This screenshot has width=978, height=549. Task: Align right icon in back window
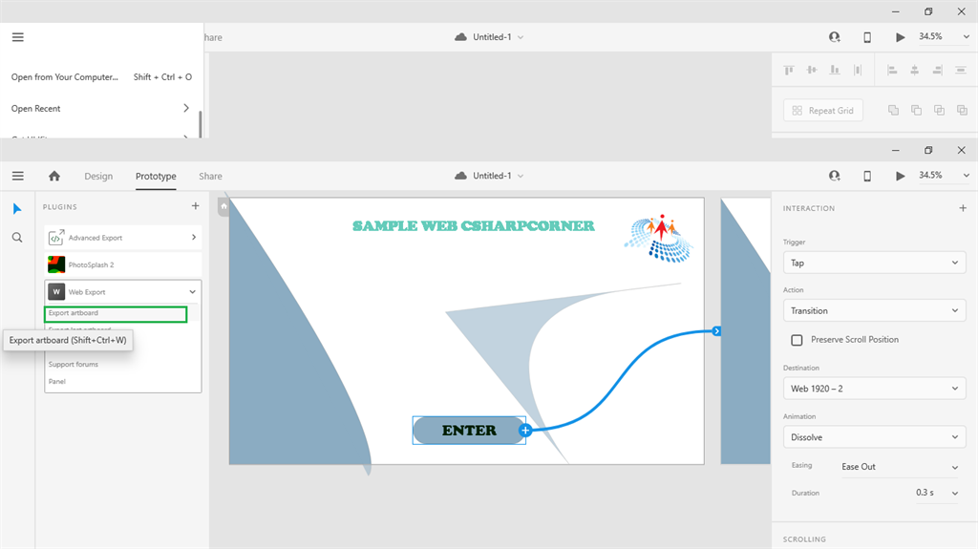coord(938,70)
